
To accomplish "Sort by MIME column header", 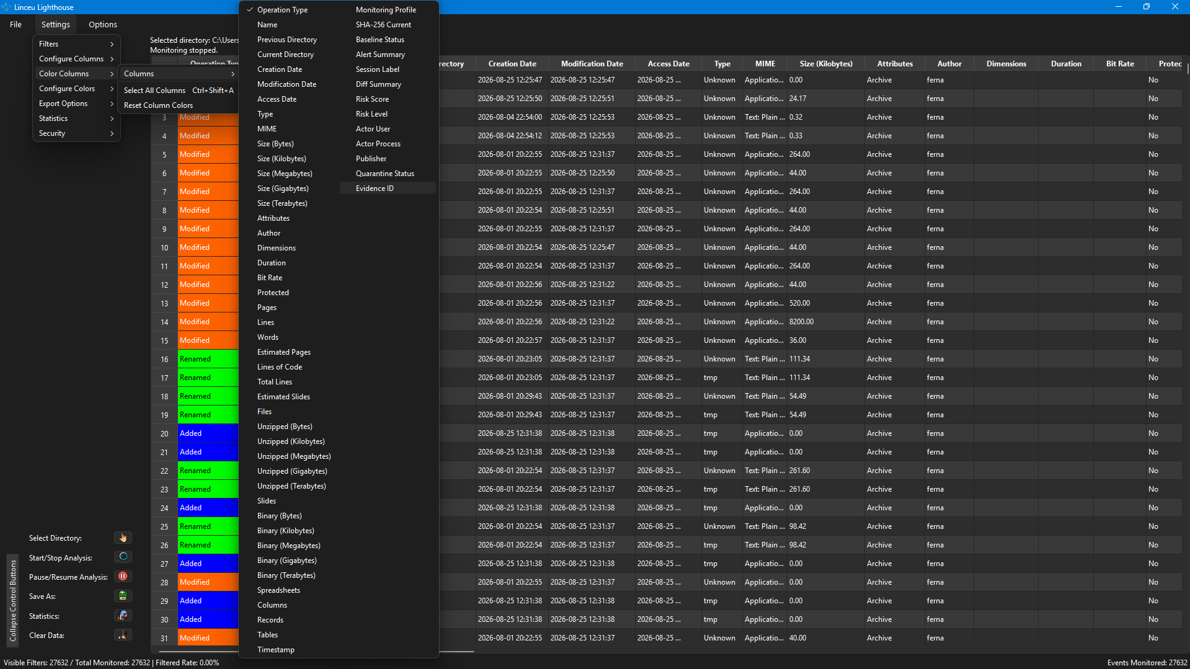I will 765,64.
